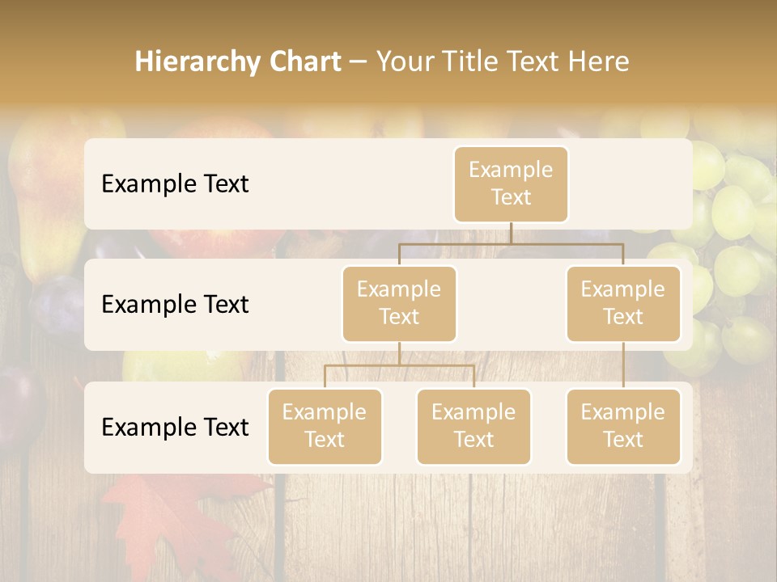Select the top-level hierarchy box
The width and height of the screenshot is (777, 582).
click(x=511, y=184)
